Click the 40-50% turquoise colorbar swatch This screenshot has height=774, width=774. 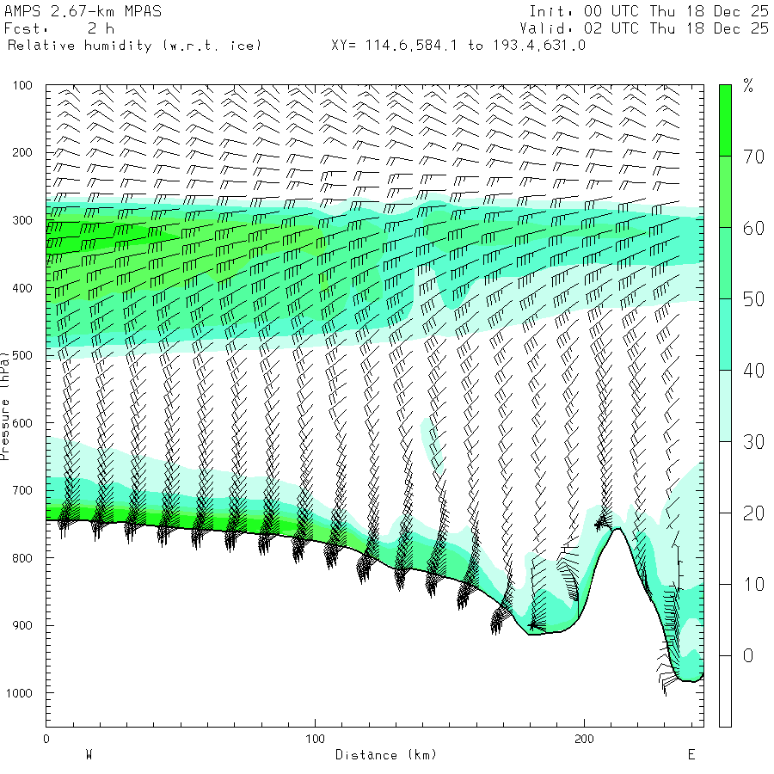pos(725,335)
